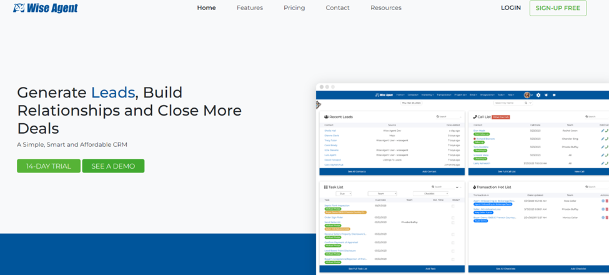The height and width of the screenshot is (275, 609).
Task: Expand the dropdown arrow beside Search by Name
Action: tap(530, 103)
